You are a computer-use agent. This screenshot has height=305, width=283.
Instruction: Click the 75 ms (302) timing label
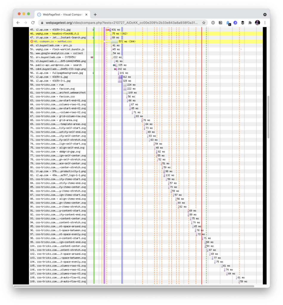pyautogui.click(x=120, y=34)
